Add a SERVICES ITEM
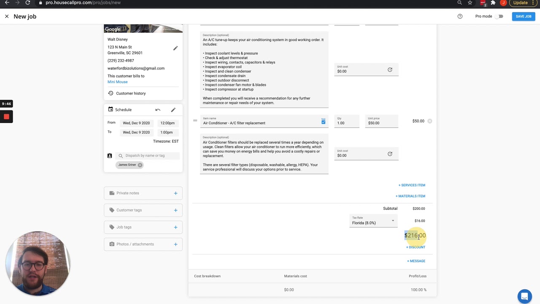The image size is (540, 304). 412,185
